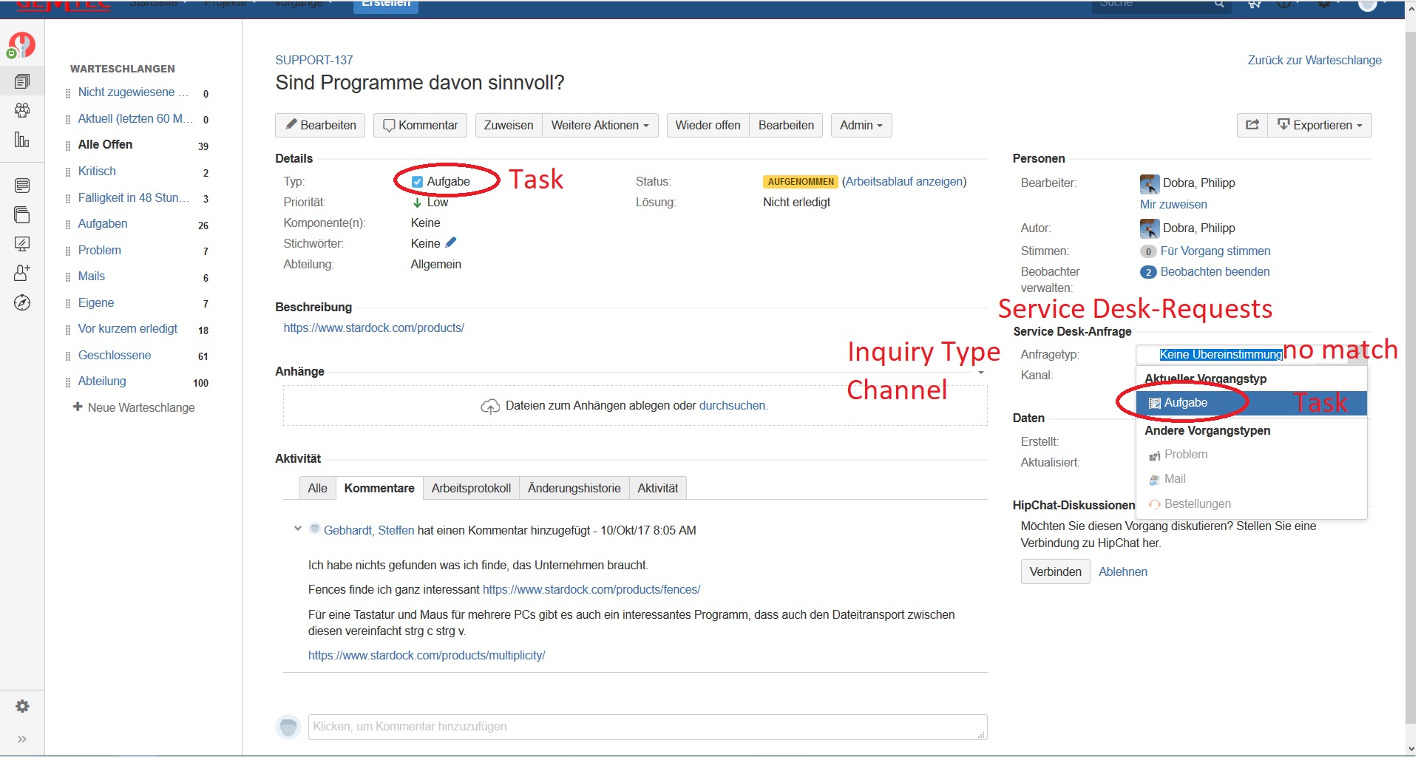Click the Kommentar button

point(421,125)
